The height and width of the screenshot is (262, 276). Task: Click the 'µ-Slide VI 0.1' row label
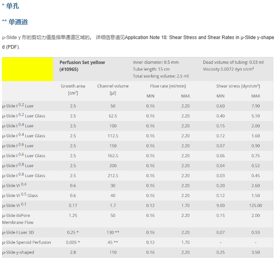(x=14, y=205)
